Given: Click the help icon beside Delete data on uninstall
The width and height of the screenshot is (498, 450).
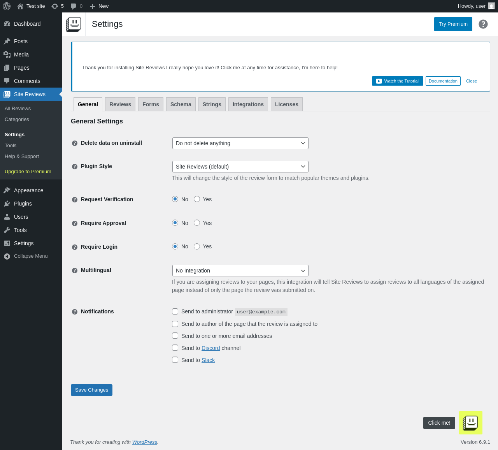Looking at the screenshot, I should coord(75,143).
